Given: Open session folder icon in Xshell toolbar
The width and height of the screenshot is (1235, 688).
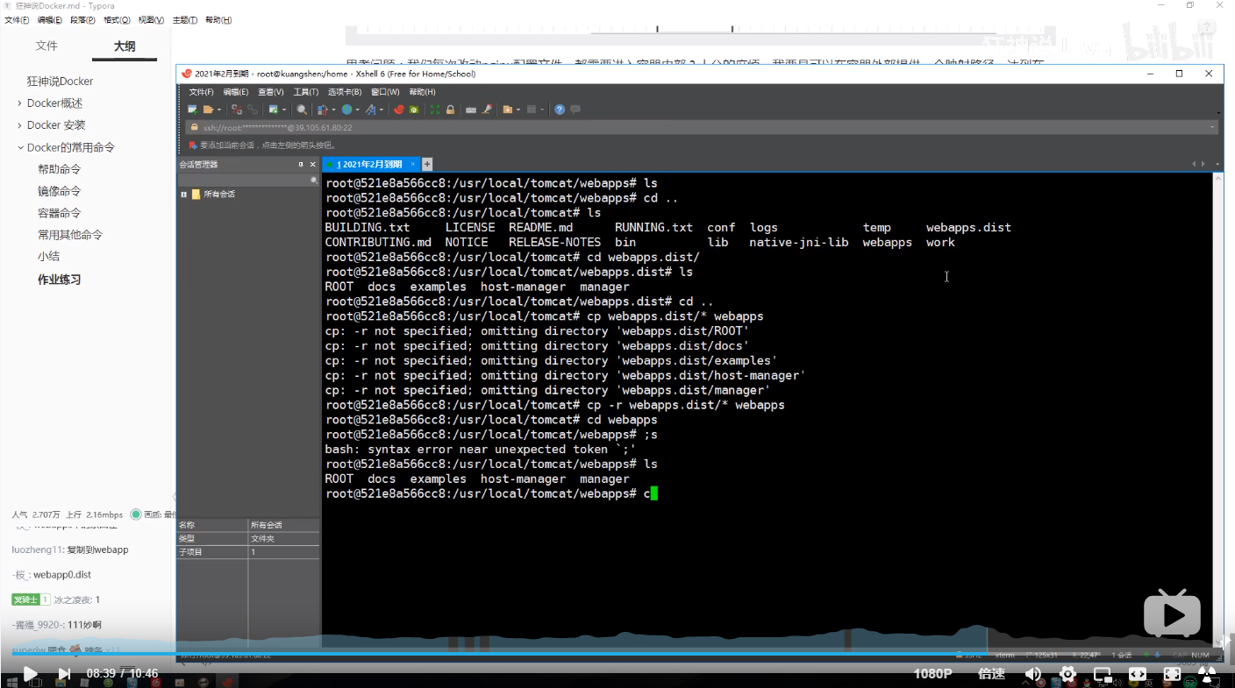Looking at the screenshot, I should point(208,110).
